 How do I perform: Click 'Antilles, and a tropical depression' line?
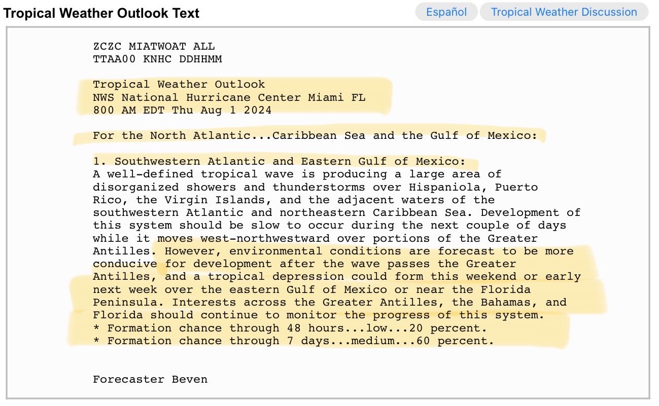click(x=337, y=277)
